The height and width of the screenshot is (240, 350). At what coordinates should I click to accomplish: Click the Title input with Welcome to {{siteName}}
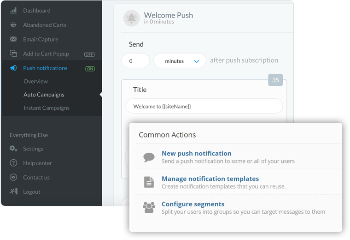point(204,106)
